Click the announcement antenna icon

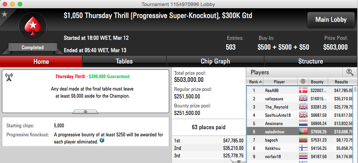click(9, 77)
